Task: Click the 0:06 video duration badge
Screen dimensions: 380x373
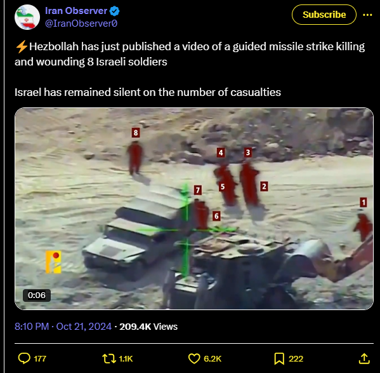Action: tap(37, 295)
